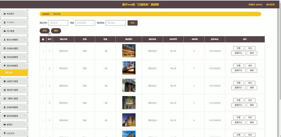Open the hotel photo thumbnail in row 2
This screenshot has height=137, width=281.
(x=129, y=68)
